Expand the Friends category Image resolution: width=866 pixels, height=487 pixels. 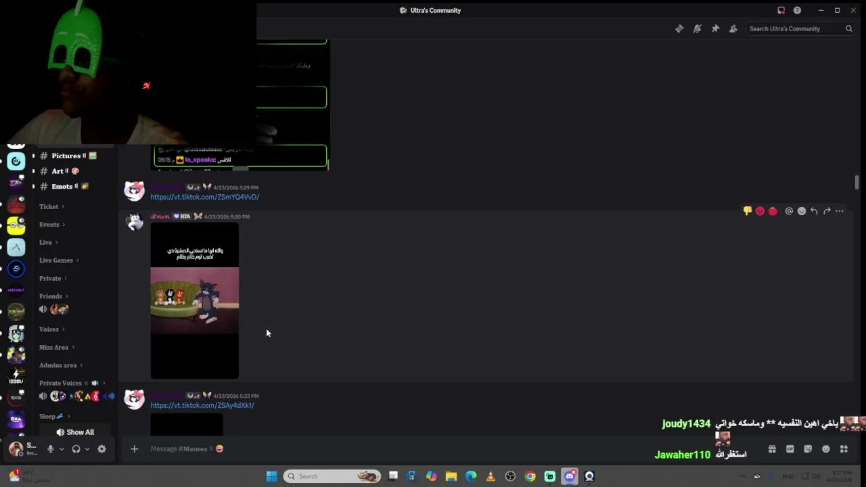click(x=53, y=296)
